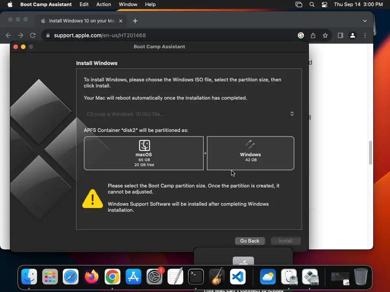
Task: Minimize the Boot Camp Assistant window
Action: click(x=23, y=47)
